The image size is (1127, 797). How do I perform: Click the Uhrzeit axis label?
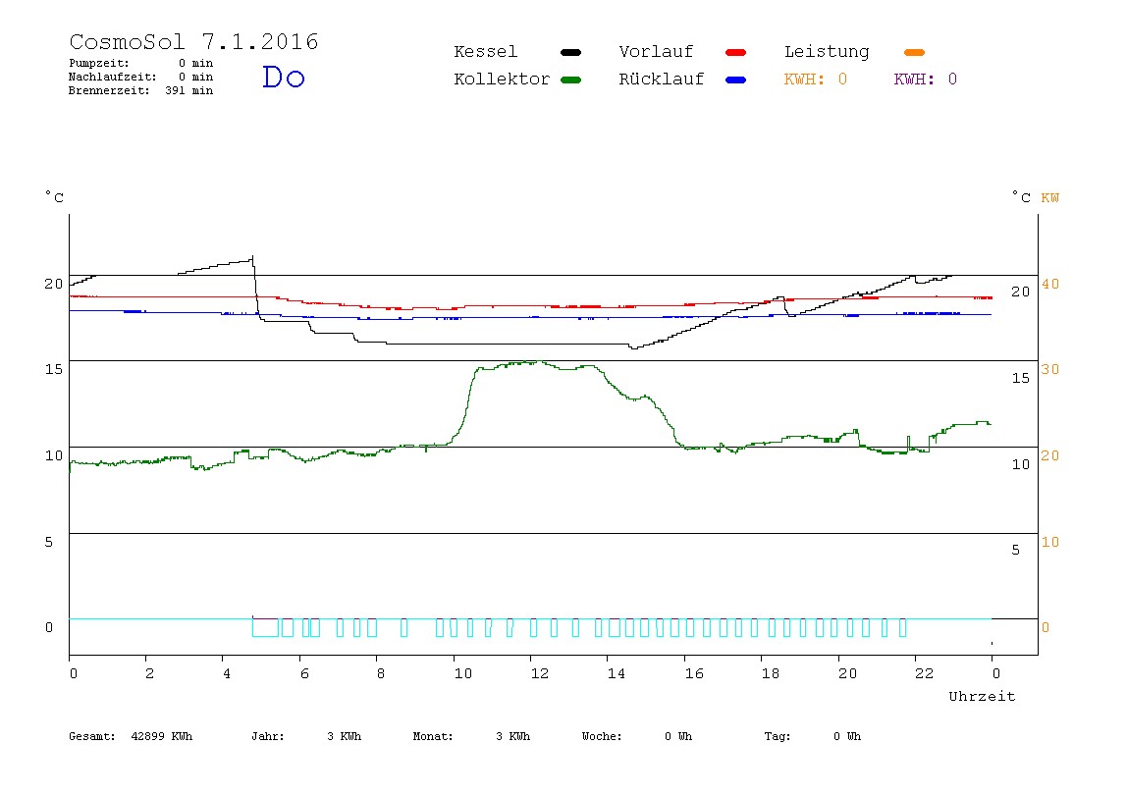click(x=982, y=696)
